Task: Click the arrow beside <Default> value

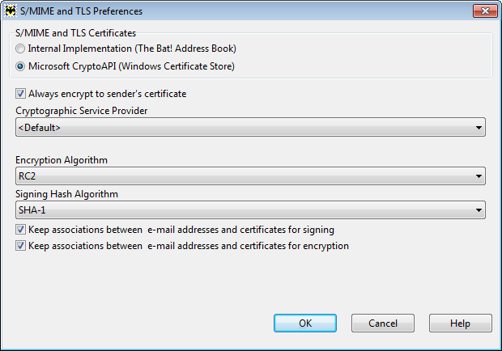Action: [x=479, y=128]
